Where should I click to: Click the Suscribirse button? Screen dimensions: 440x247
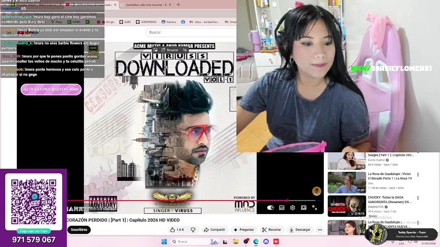79,230
